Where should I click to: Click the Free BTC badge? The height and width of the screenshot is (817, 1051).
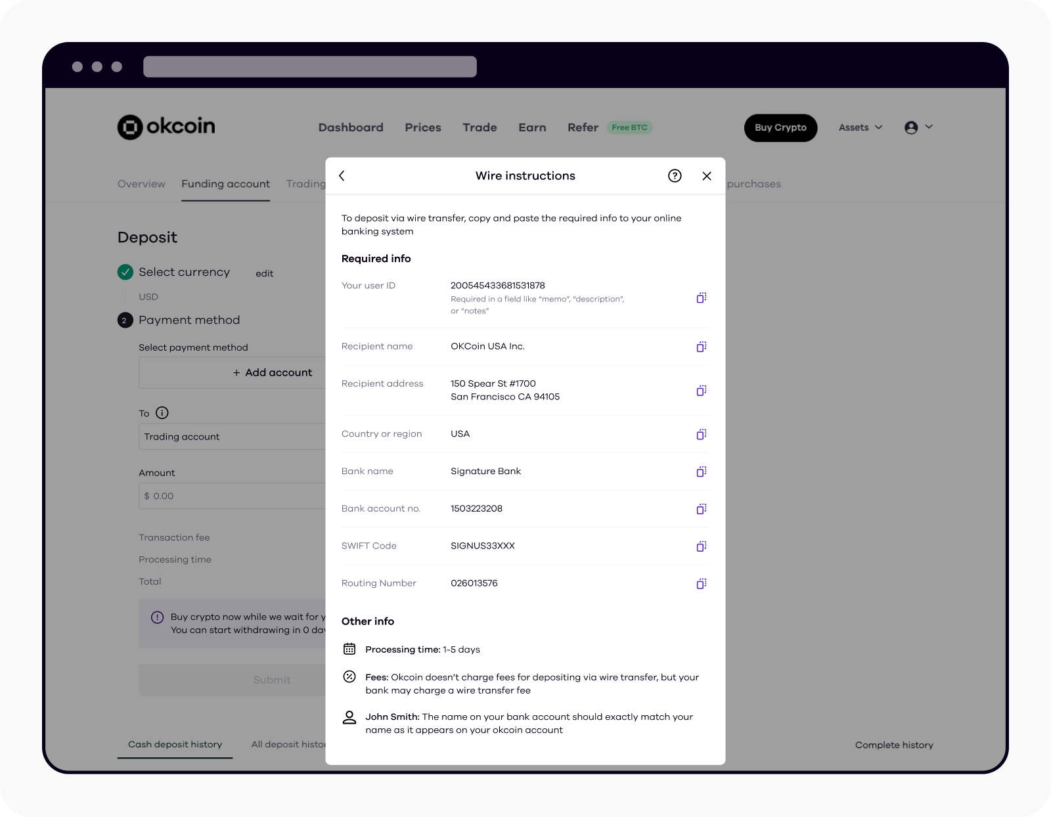pos(629,127)
